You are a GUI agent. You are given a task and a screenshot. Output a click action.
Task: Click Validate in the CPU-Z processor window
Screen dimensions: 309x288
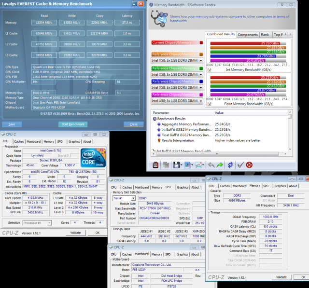pos(75,233)
